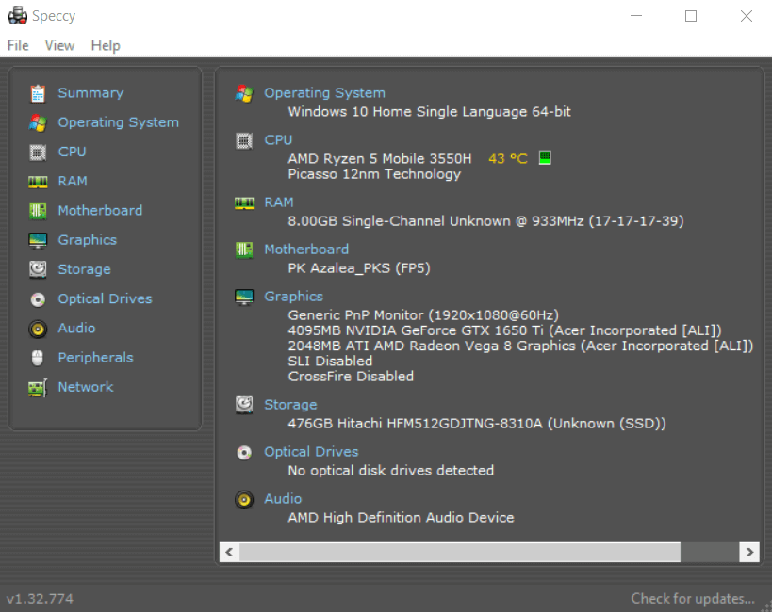Open the RAM section in sidebar
772x612 pixels.
pyautogui.click(x=73, y=182)
